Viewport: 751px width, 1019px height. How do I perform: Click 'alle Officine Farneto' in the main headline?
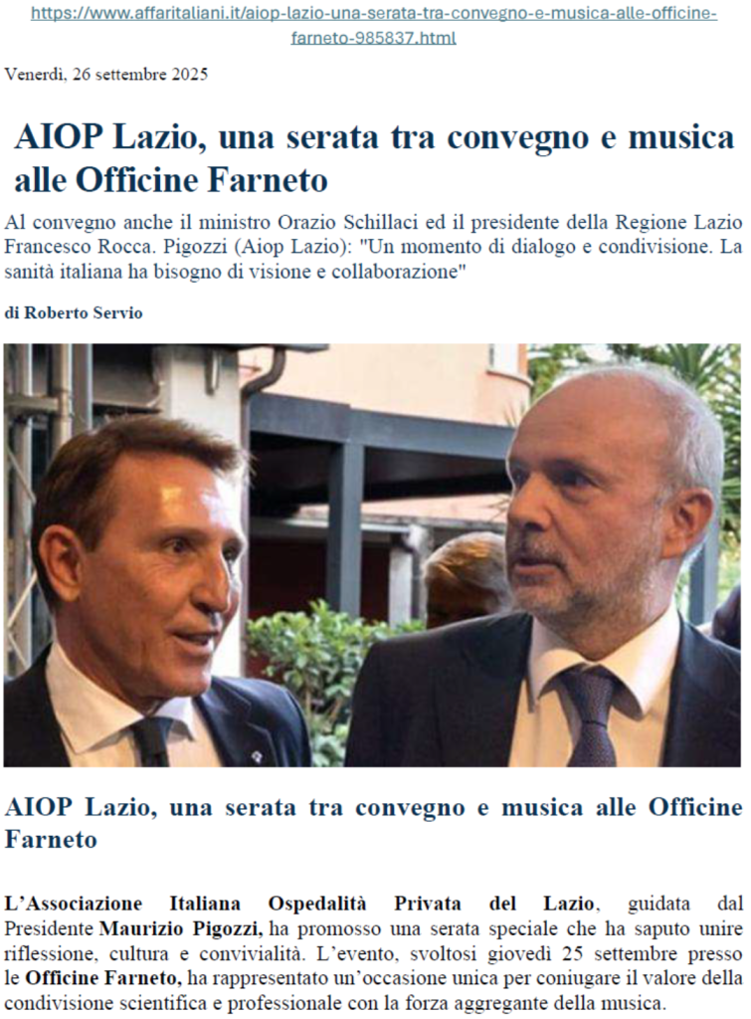171,180
